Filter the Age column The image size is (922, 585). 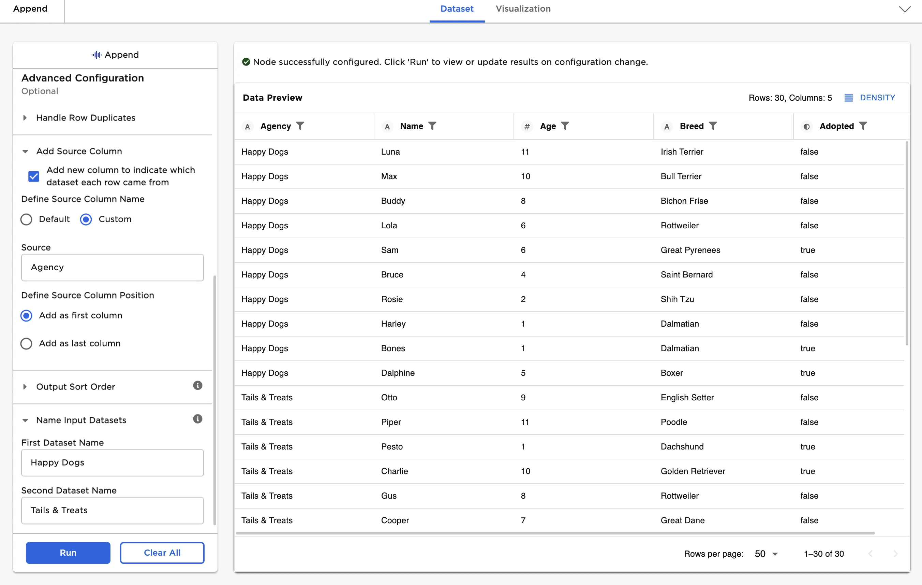[x=565, y=126]
